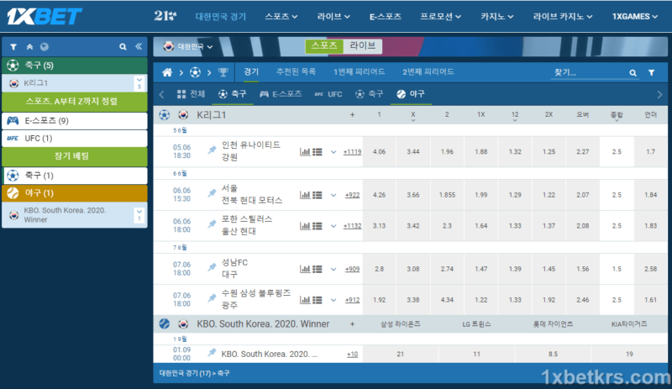Expand markets chevron for 인천 유나이티드 match
Viewport: 672px width, 389px height.
(x=333, y=152)
